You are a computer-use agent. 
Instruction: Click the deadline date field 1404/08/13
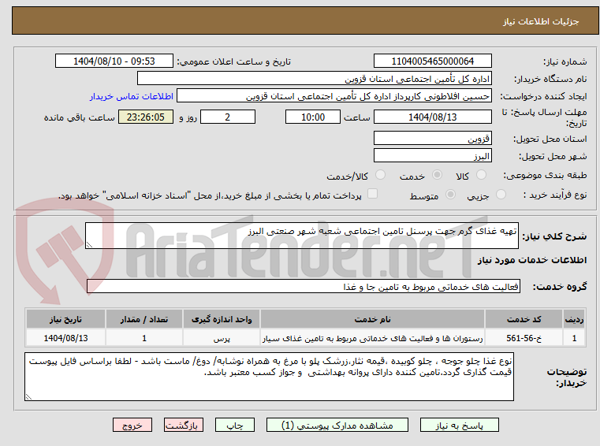pos(432,117)
